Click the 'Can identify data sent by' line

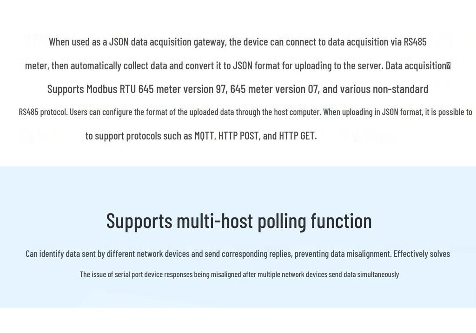point(238,253)
